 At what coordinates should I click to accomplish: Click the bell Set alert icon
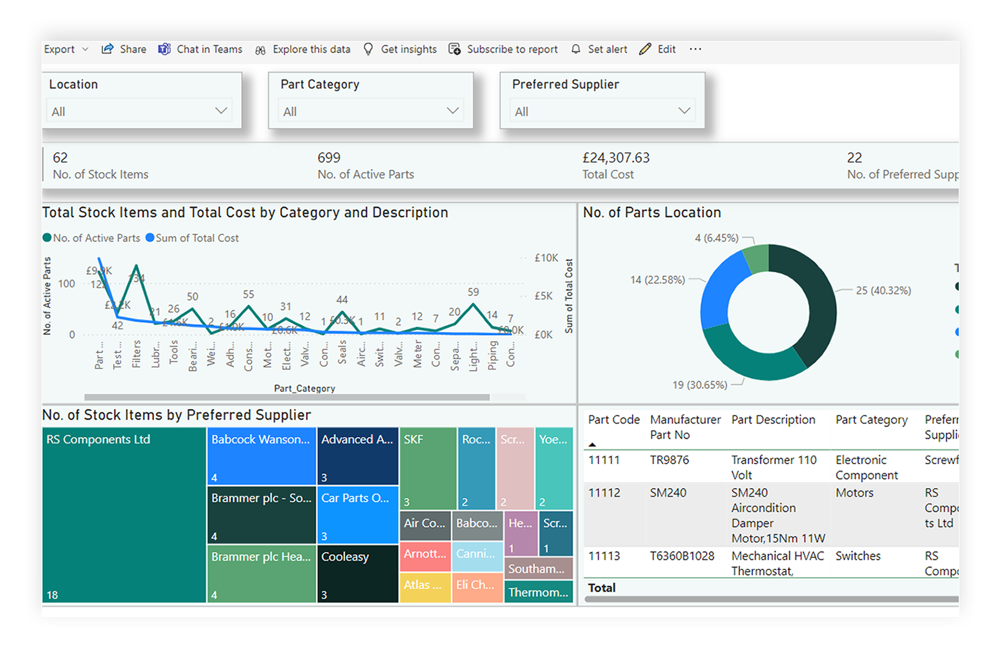tap(576, 49)
